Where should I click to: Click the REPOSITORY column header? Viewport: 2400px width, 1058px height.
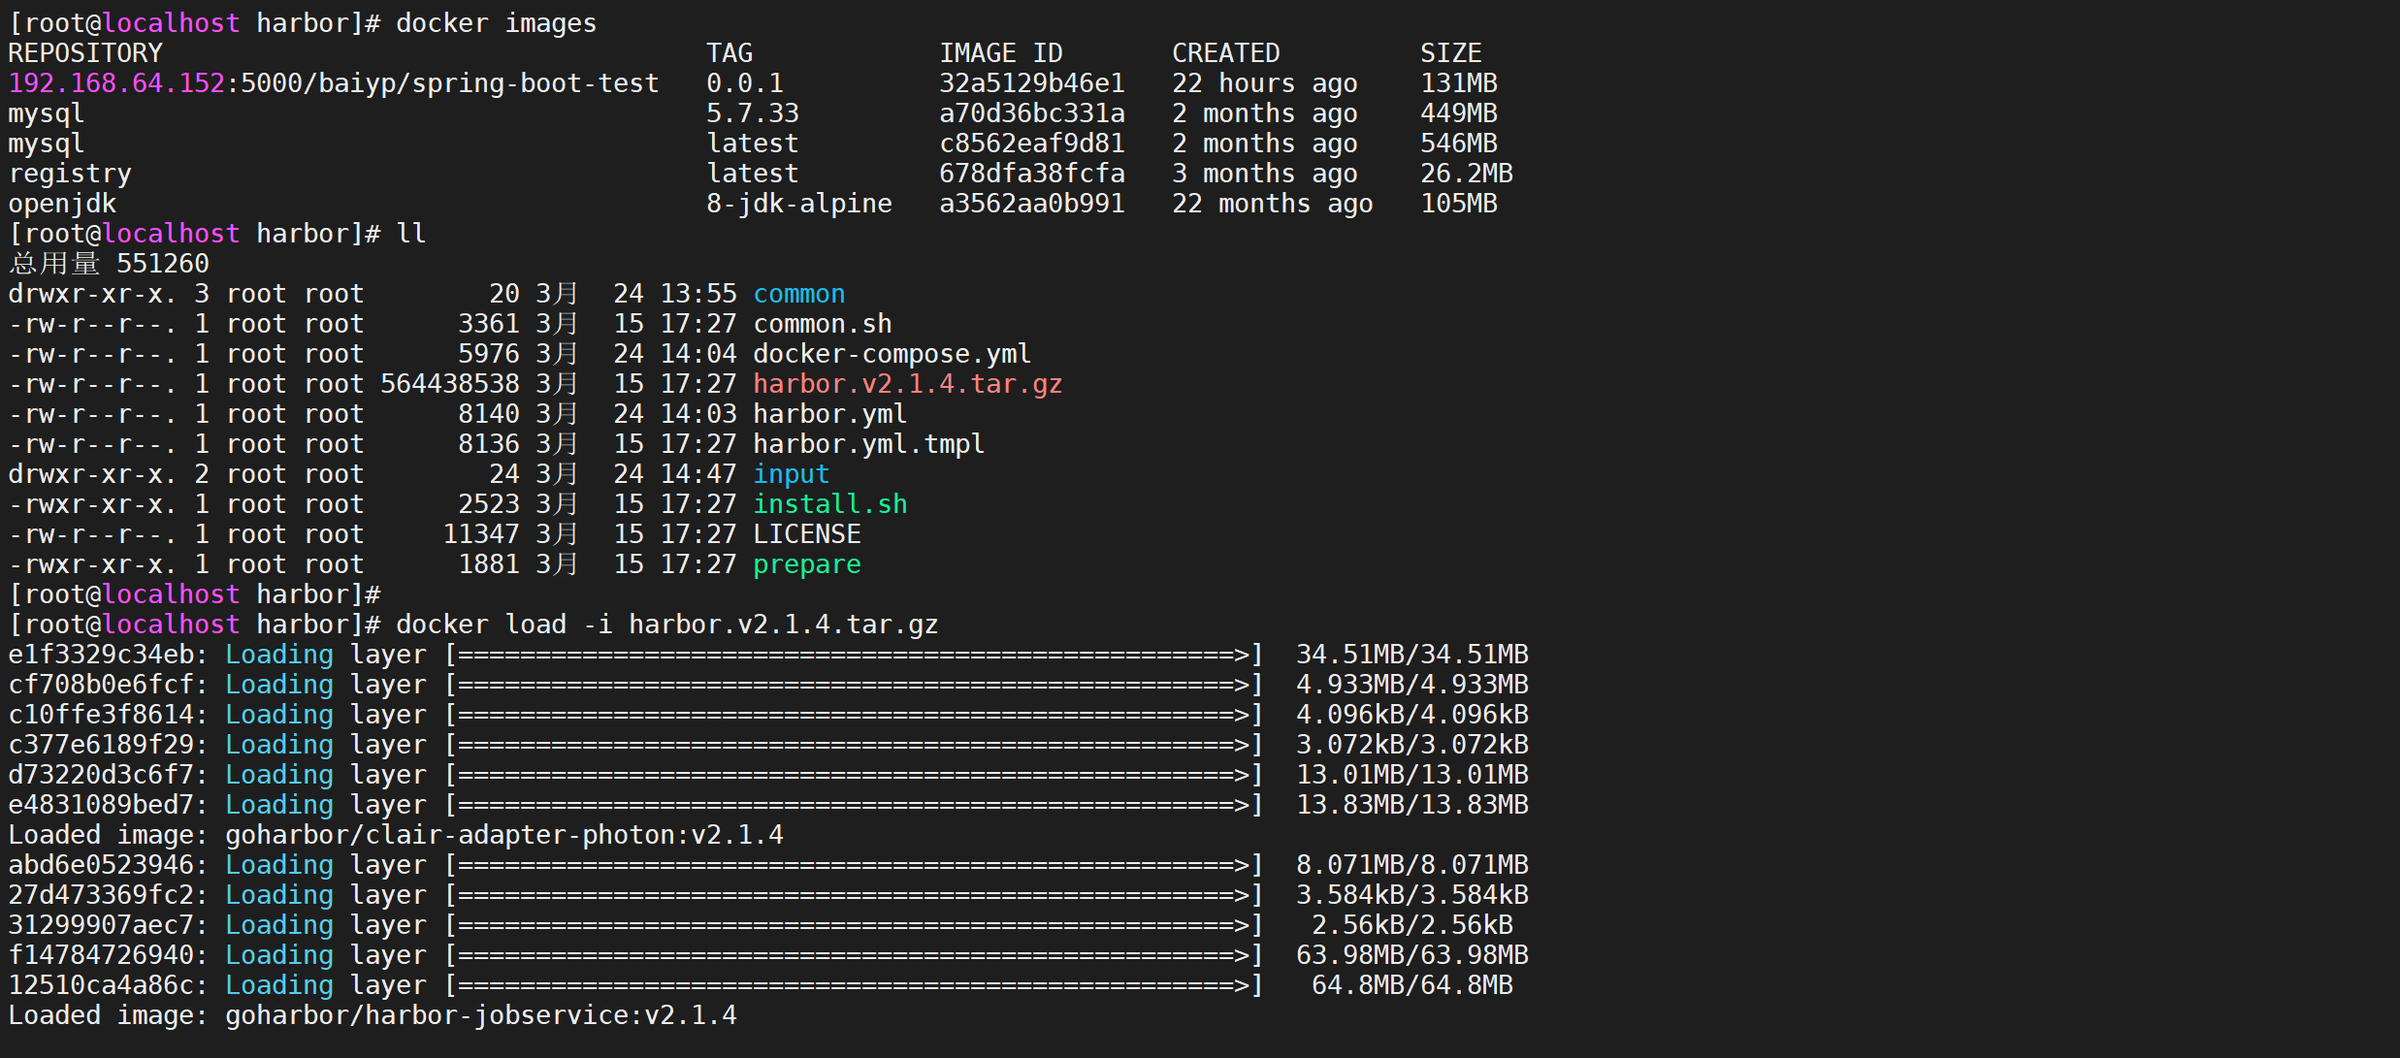point(85,53)
